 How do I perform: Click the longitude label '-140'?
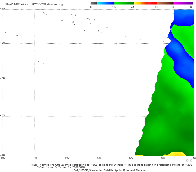pos(66,158)
